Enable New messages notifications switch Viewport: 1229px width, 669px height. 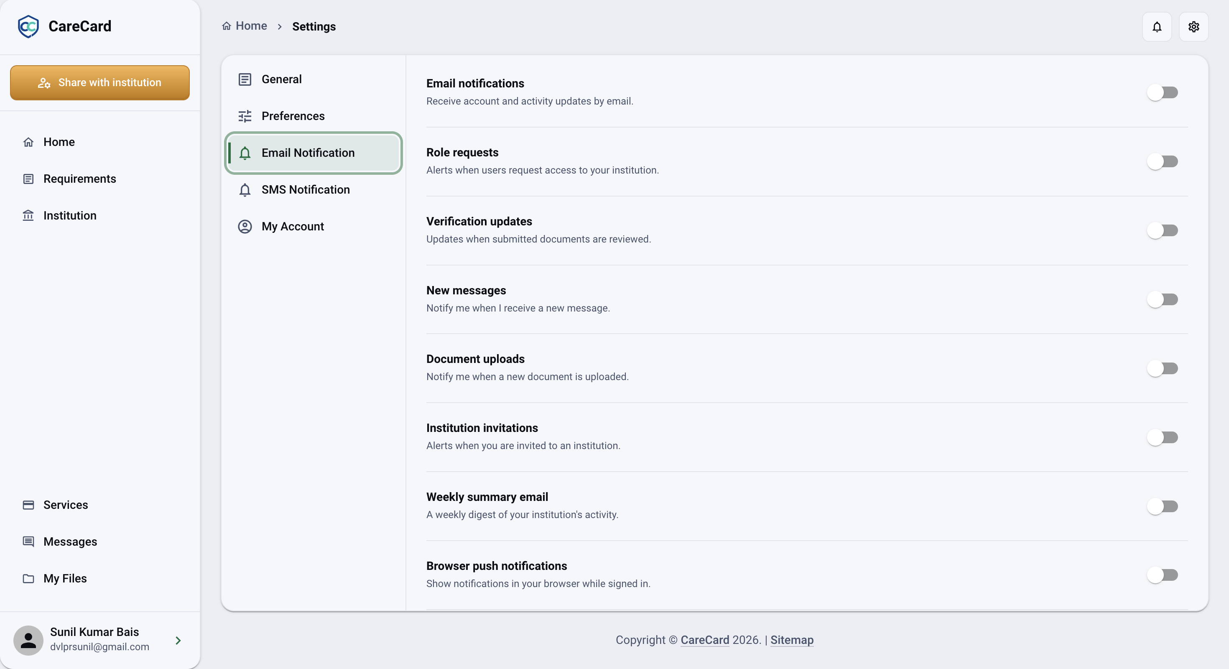(1162, 300)
